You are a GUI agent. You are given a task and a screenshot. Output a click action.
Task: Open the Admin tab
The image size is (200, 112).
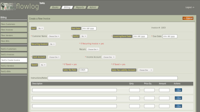(93, 7)
